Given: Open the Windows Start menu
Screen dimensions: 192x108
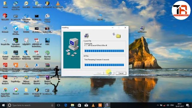Looking at the screenshot, I should tap(3, 105).
